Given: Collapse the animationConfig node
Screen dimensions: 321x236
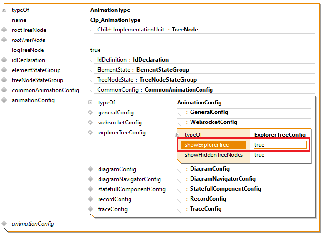Looking at the screenshot, I should coord(5,100).
